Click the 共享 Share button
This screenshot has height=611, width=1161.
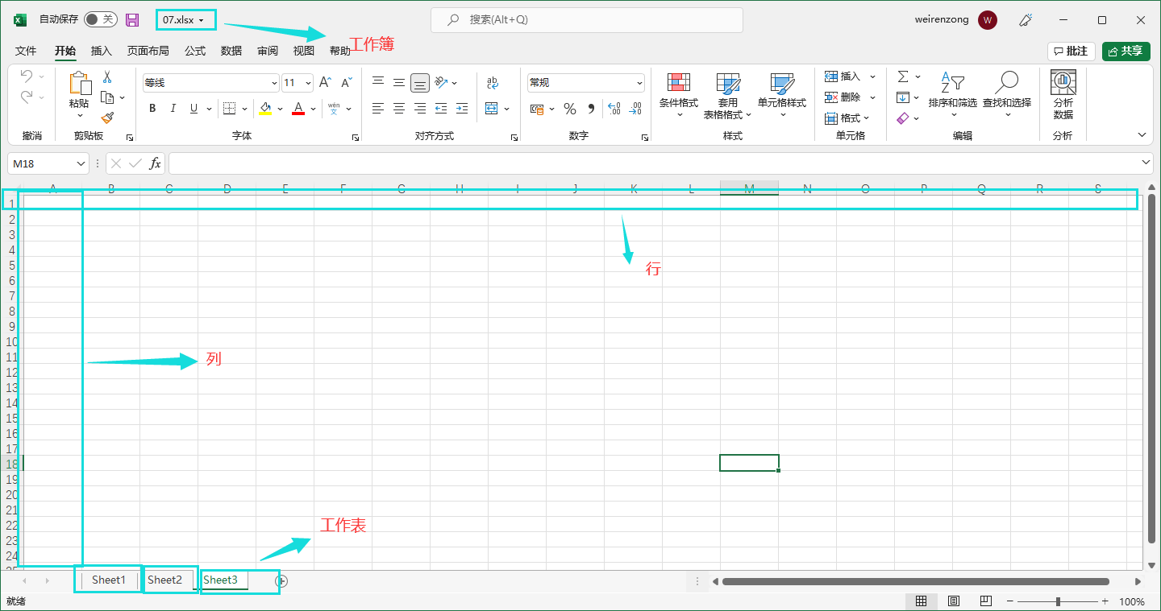click(x=1126, y=52)
